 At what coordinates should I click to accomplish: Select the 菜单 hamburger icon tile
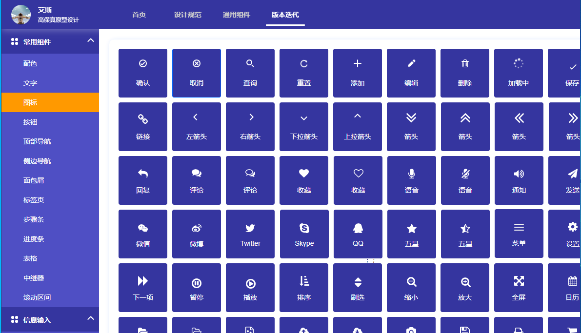[x=519, y=234]
